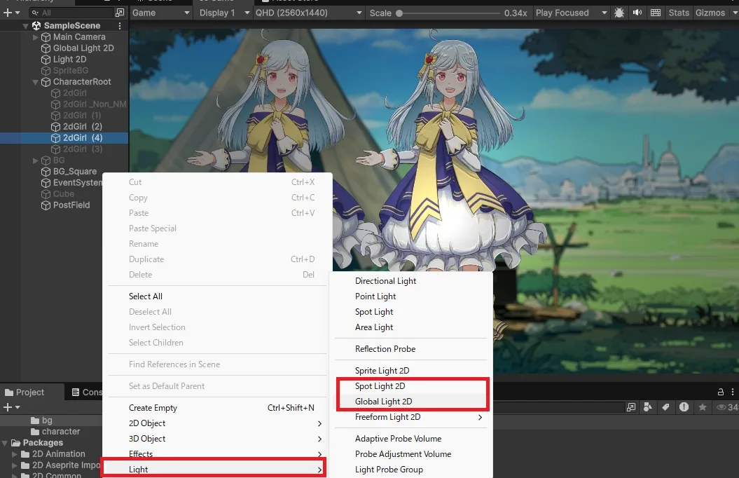Select the Global Light 2D object
Image resolution: width=739 pixels, height=478 pixels.
83,48
